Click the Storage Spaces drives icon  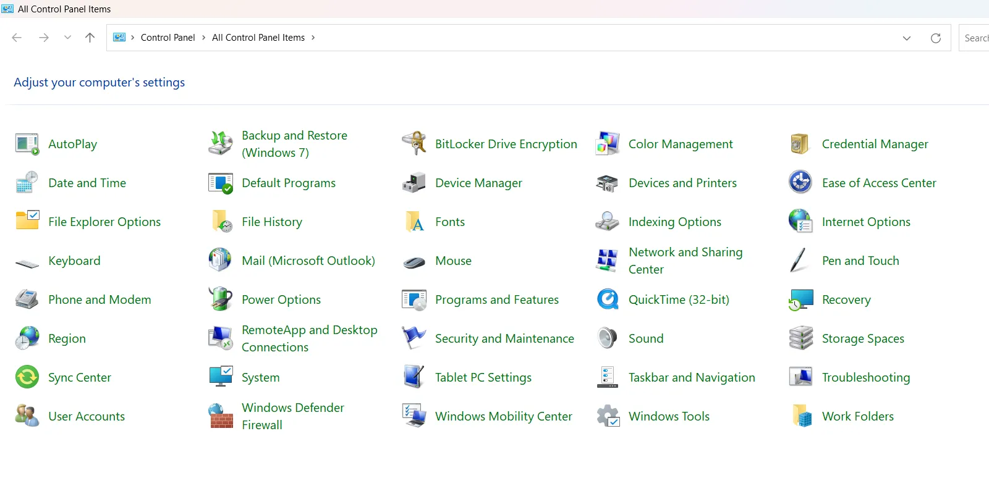click(800, 338)
